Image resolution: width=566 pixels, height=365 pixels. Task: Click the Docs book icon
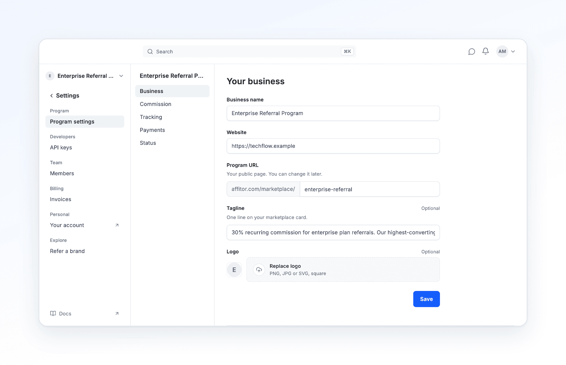[53, 313]
